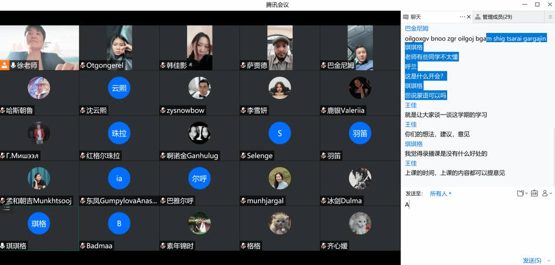555x265 pixels.
Task: Open chat panel more options (three dots)
Action: [462, 17]
